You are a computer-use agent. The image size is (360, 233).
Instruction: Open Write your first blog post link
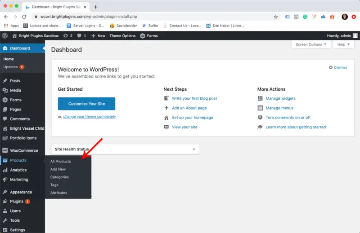194,98
